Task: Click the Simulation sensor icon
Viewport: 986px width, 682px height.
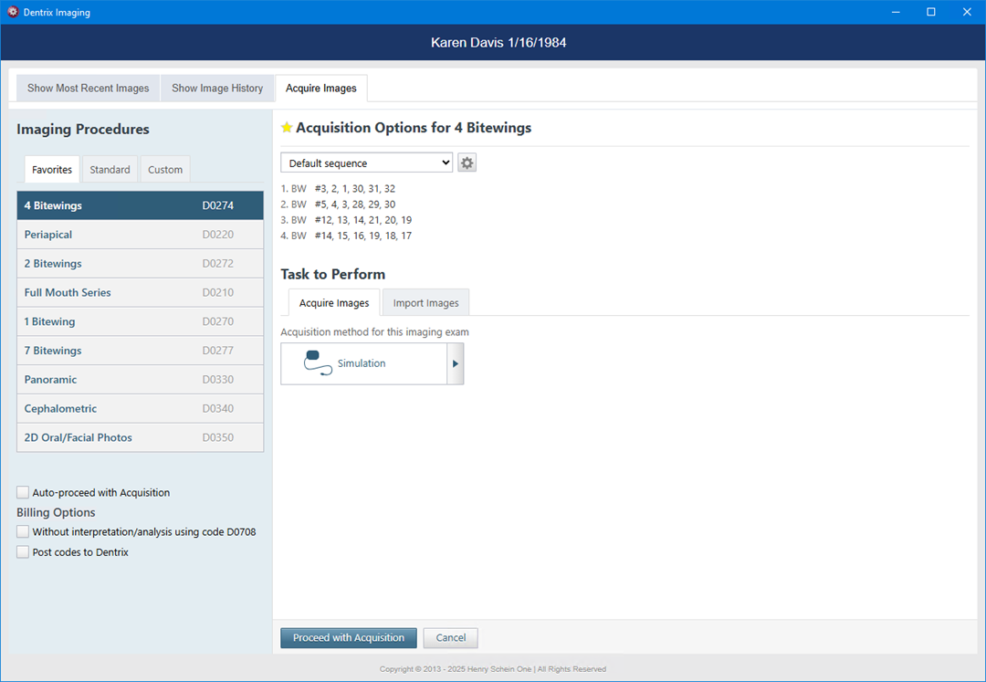Action: (x=318, y=363)
